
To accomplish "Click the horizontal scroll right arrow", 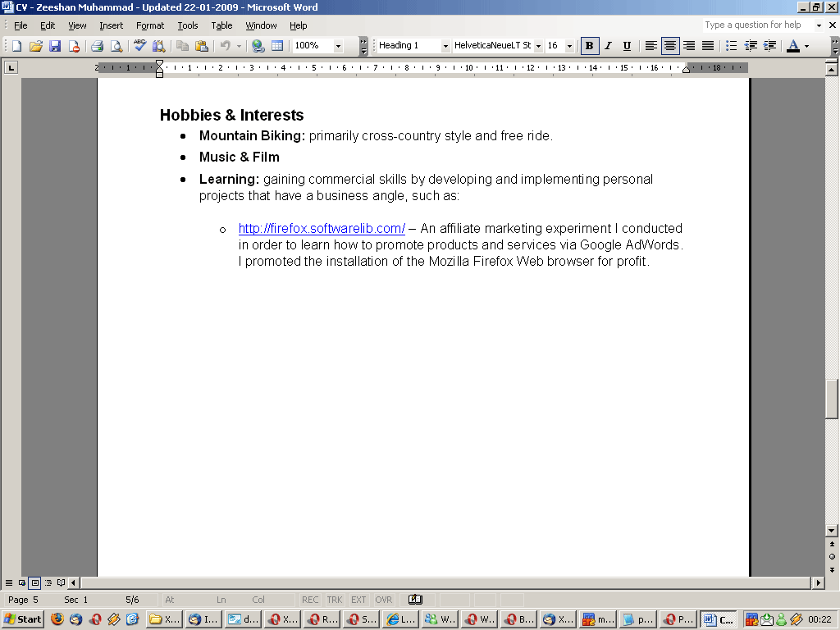I will click(x=818, y=582).
